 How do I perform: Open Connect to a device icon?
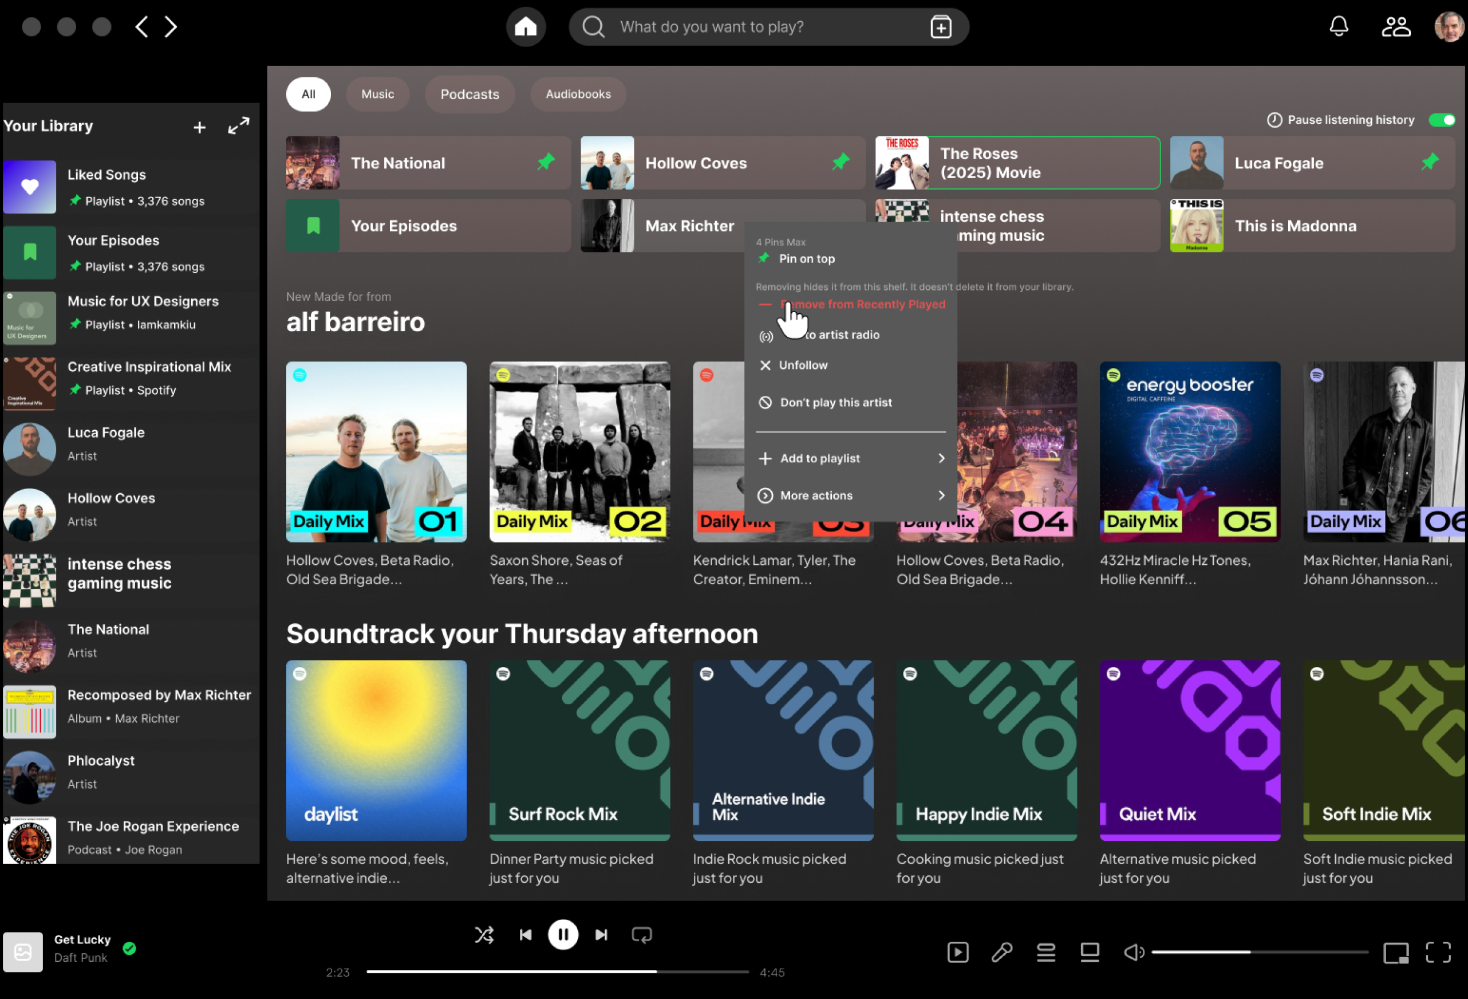pyautogui.click(x=1090, y=952)
